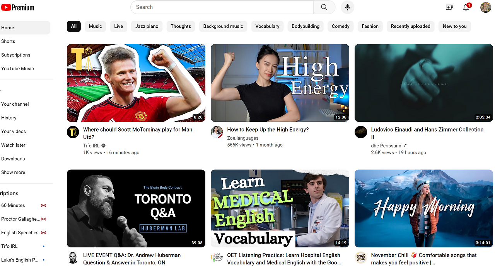Click the YouTube Premium logo
This screenshot has width=495, height=269.
pos(18,7)
